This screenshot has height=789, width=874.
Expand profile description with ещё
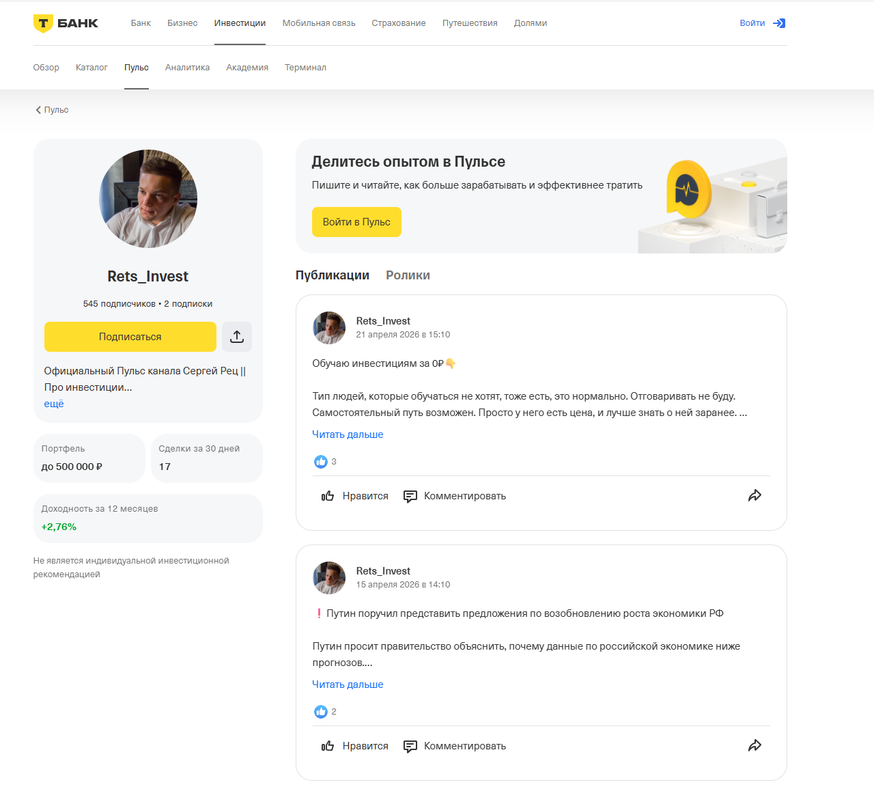(x=54, y=404)
